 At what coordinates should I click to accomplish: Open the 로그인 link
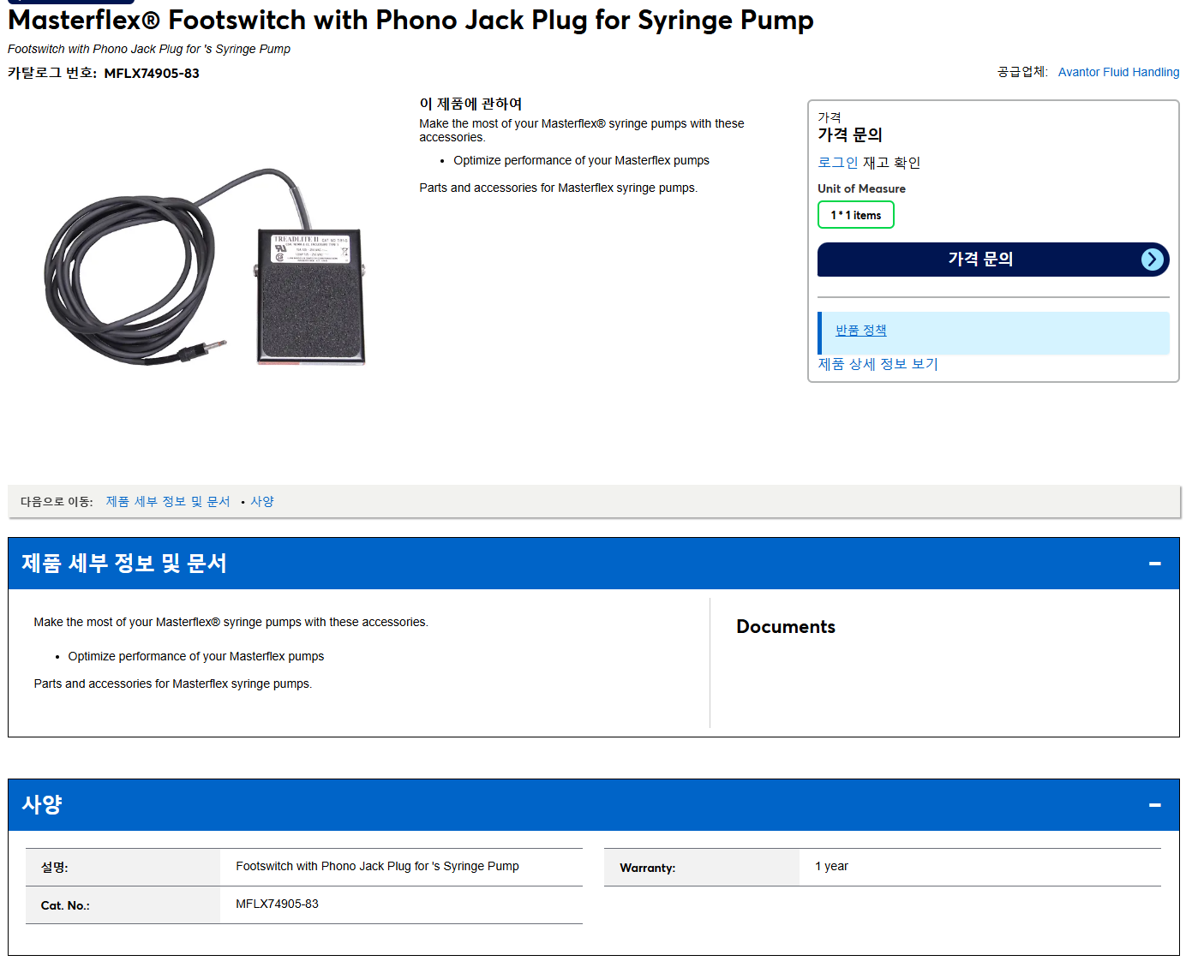pos(837,162)
